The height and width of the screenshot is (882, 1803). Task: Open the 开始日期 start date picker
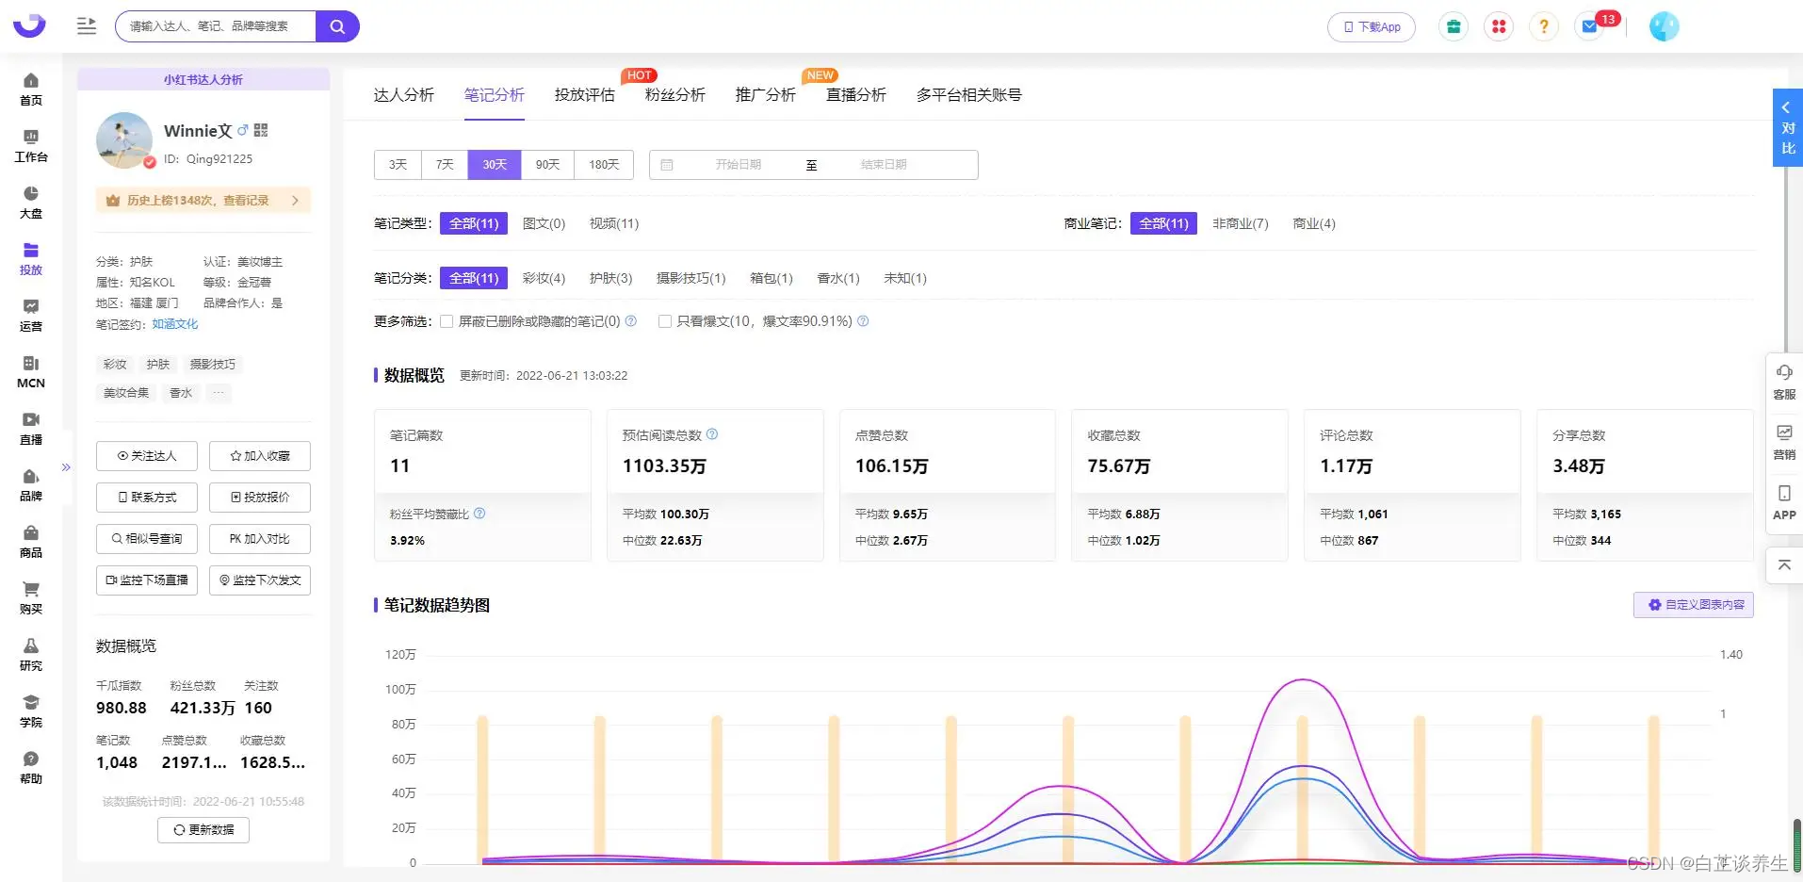point(738,164)
